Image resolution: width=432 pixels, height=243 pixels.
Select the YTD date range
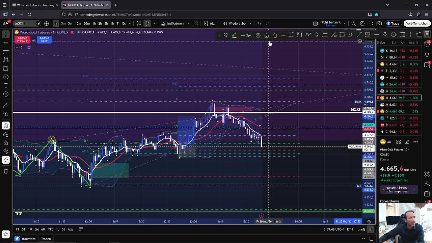coord(50,229)
